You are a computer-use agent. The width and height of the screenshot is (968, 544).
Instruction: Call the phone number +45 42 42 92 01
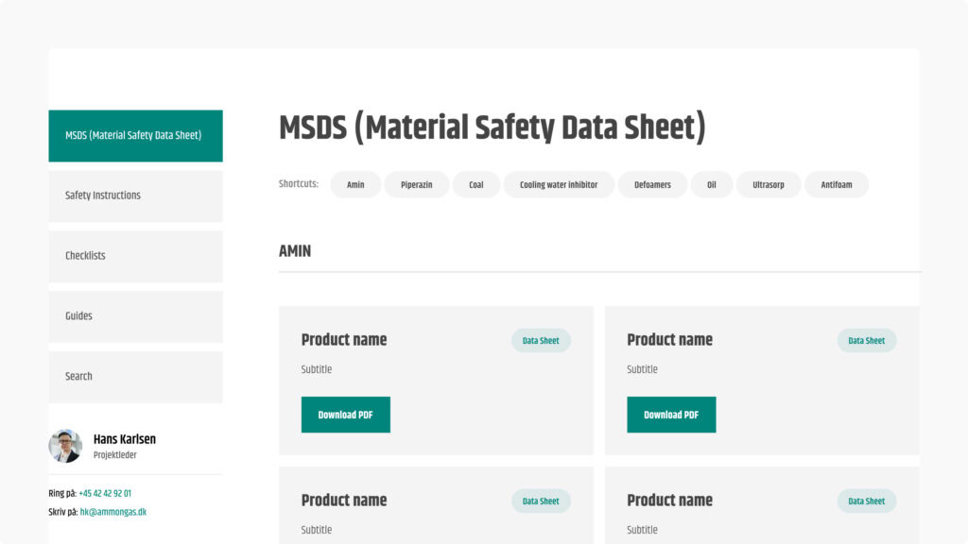(x=105, y=493)
